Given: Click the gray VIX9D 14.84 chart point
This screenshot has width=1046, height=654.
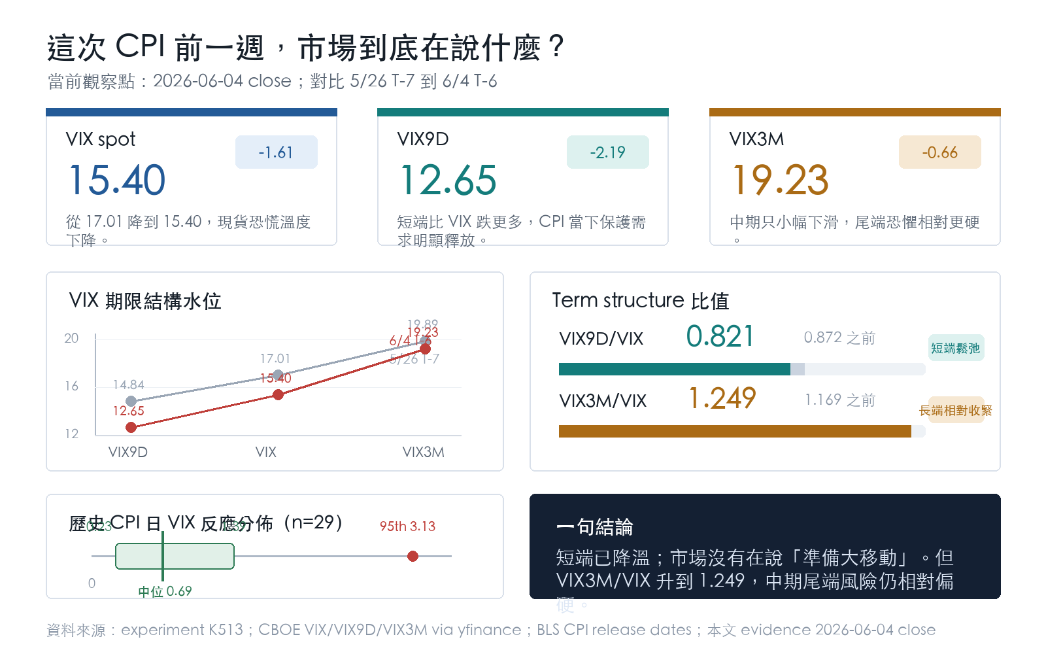Looking at the screenshot, I should (x=131, y=401).
